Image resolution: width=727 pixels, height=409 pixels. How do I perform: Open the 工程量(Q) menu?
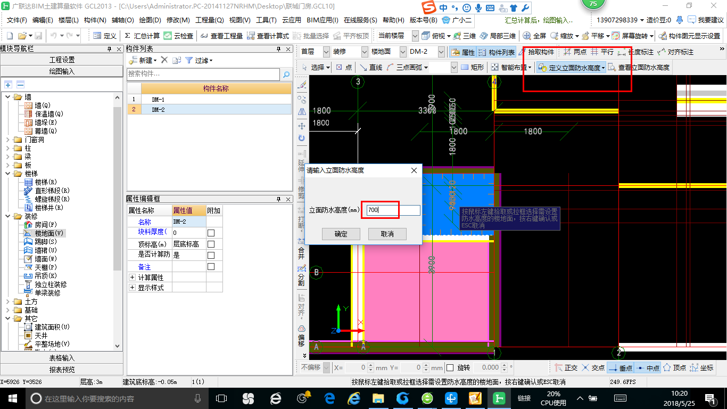click(x=209, y=20)
